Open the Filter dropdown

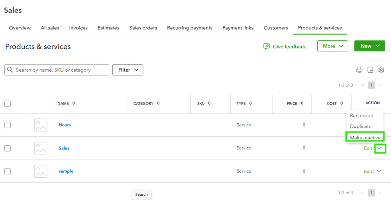128,70
